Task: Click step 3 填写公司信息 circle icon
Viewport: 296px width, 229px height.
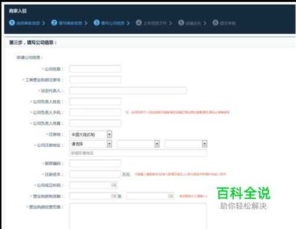Action: pos(96,23)
